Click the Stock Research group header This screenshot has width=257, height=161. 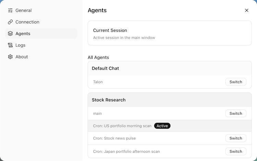[x=170, y=100]
